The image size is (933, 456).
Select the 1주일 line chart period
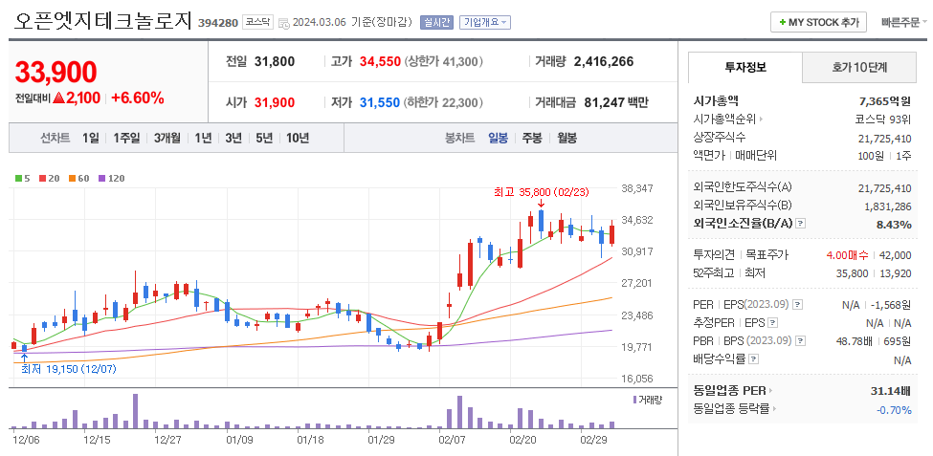pyautogui.click(x=126, y=138)
